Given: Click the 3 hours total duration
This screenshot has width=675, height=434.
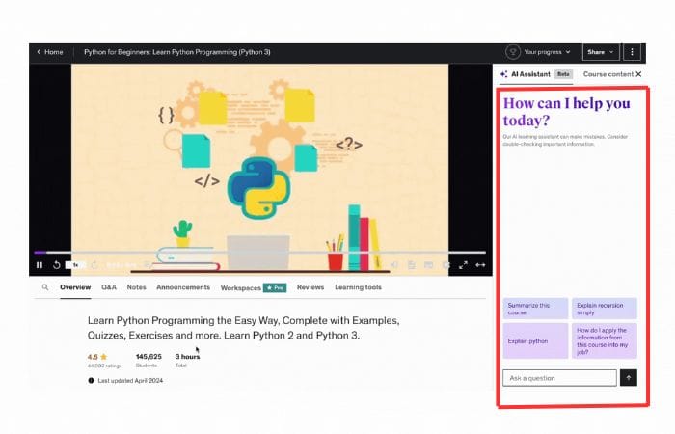Looking at the screenshot, I should [x=188, y=357].
